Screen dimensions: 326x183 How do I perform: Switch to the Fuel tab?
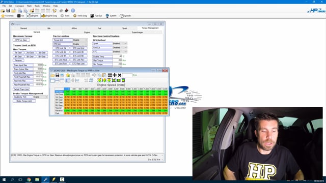[x=99, y=28]
